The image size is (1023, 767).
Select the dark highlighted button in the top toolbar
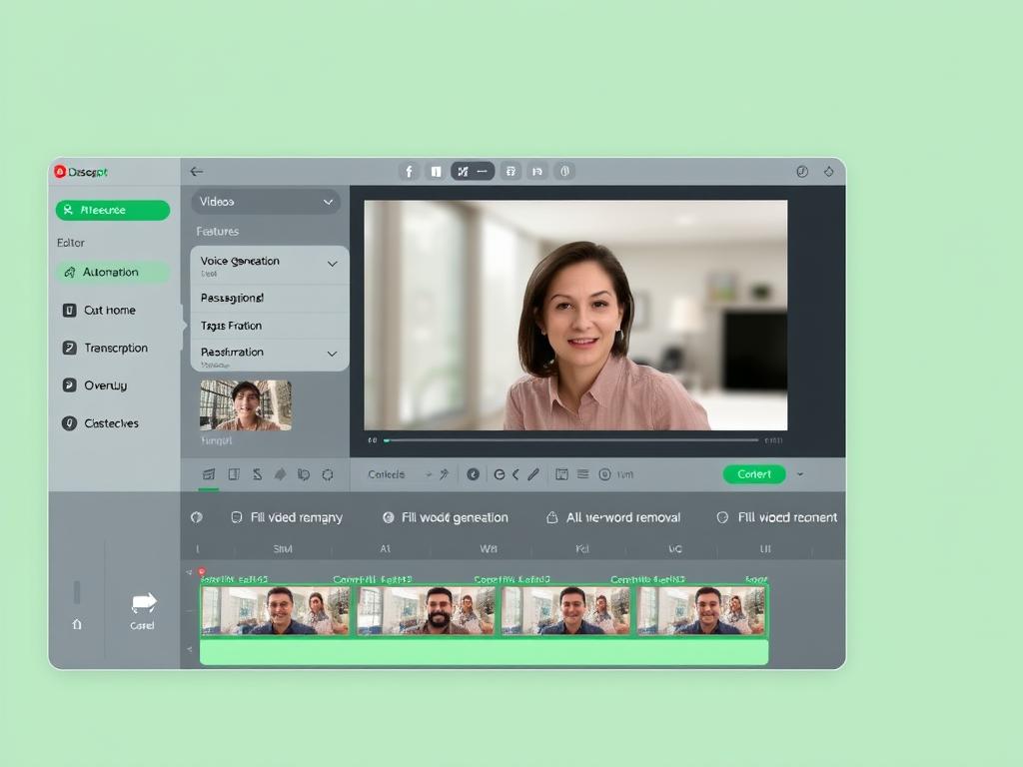pyautogui.click(x=473, y=172)
